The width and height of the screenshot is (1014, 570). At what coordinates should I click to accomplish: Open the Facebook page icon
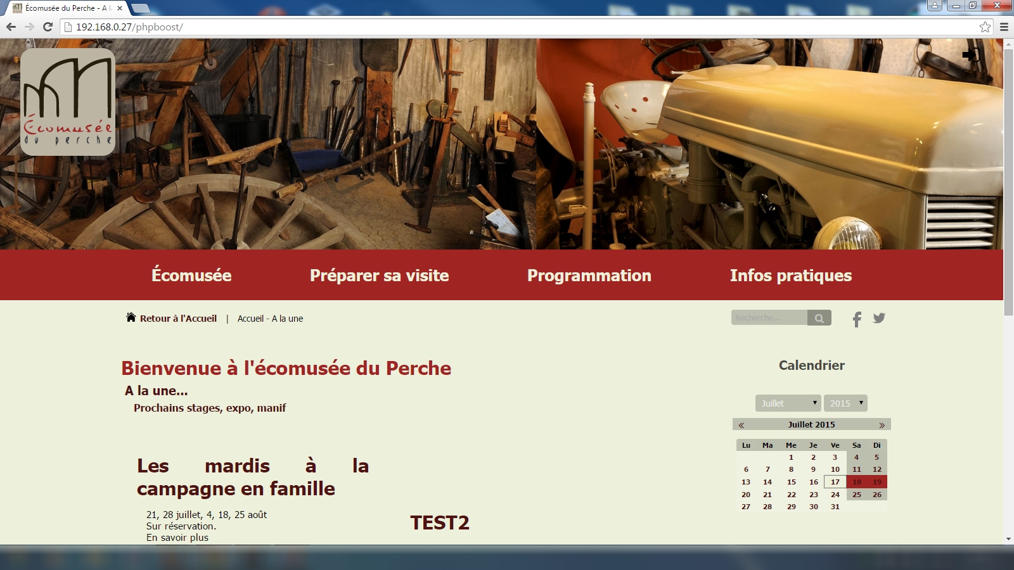tap(857, 319)
